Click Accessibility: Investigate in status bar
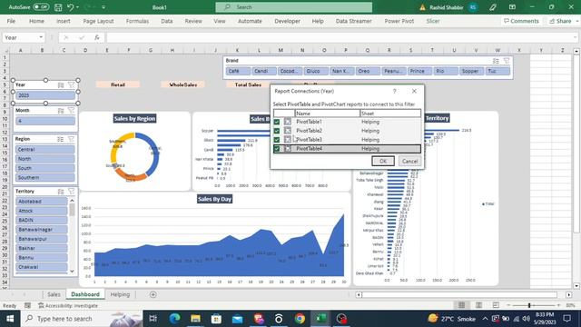Screen dimensions: 581x327 pyautogui.click(x=68, y=305)
